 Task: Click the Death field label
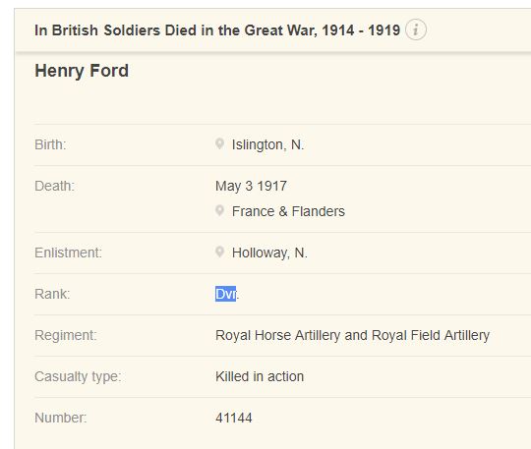54,186
